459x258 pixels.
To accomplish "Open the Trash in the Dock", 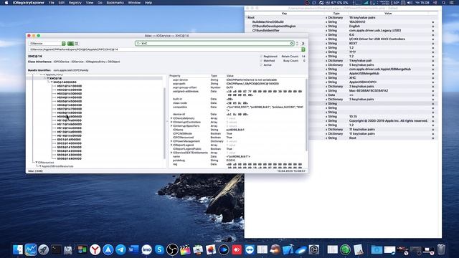I will pos(441,249).
